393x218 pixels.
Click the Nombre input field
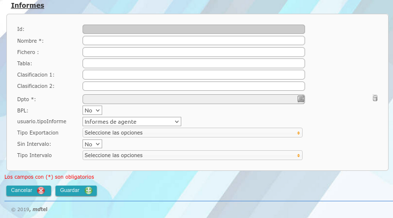[194, 41]
